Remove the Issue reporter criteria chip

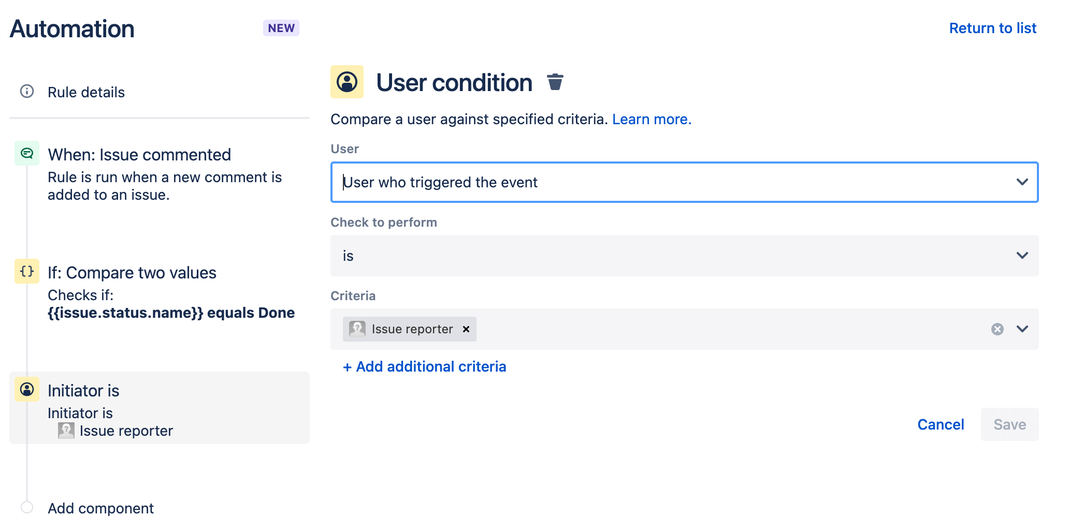[465, 329]
